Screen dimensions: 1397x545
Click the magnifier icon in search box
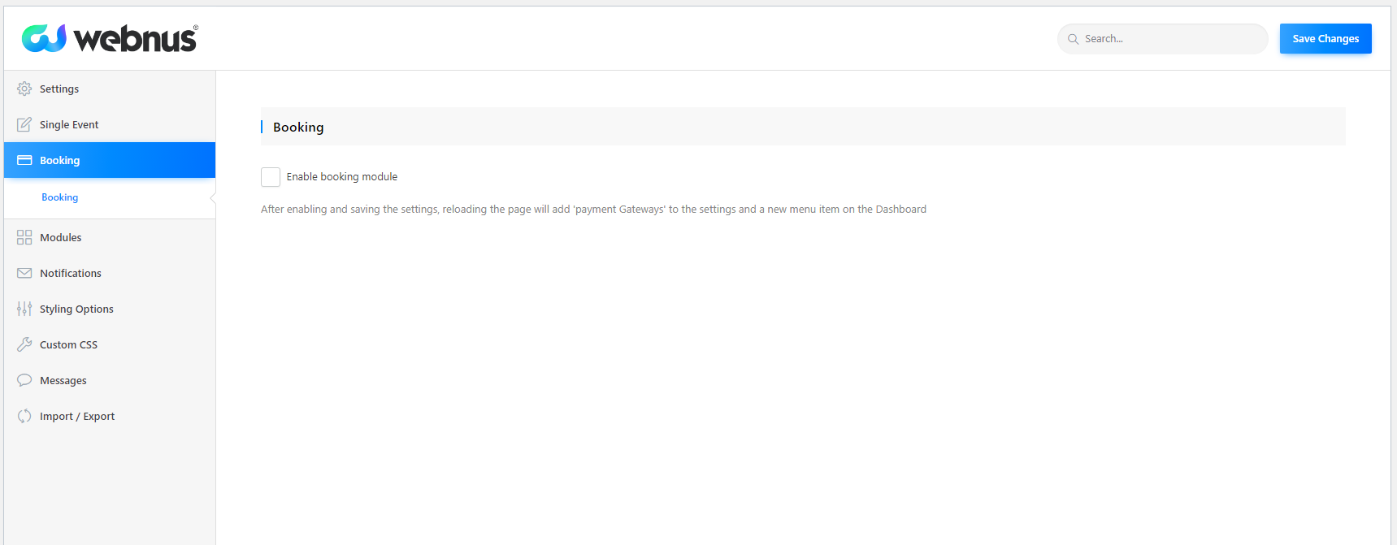coord(1073,39)
